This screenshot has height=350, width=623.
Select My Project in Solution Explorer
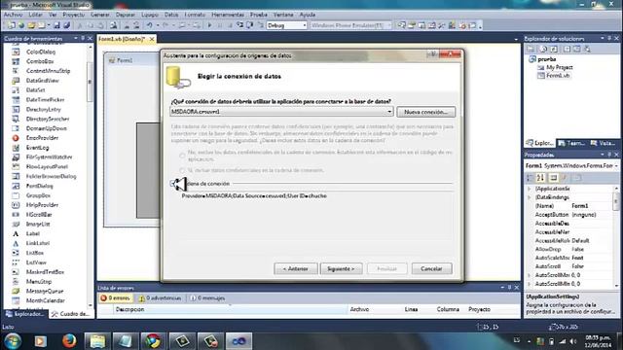point(560,67)
